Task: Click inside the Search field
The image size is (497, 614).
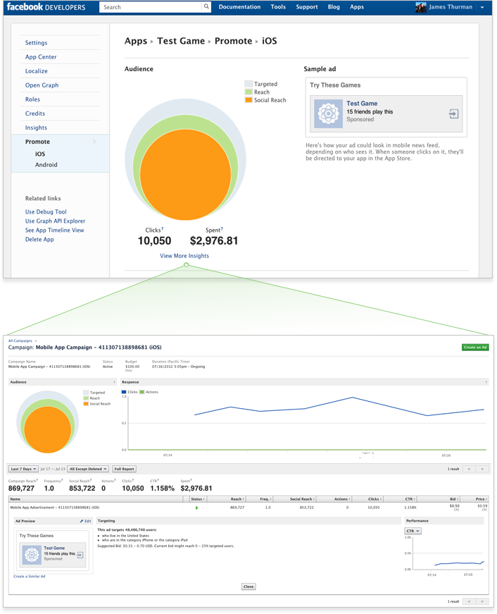Action: point(151,7)
